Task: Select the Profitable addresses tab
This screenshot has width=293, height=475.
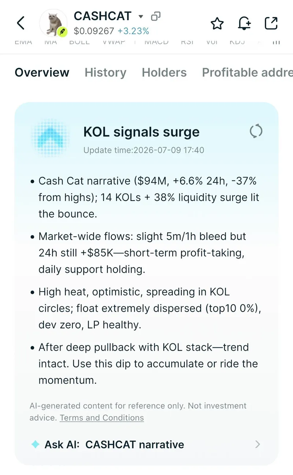Action: 248,73
